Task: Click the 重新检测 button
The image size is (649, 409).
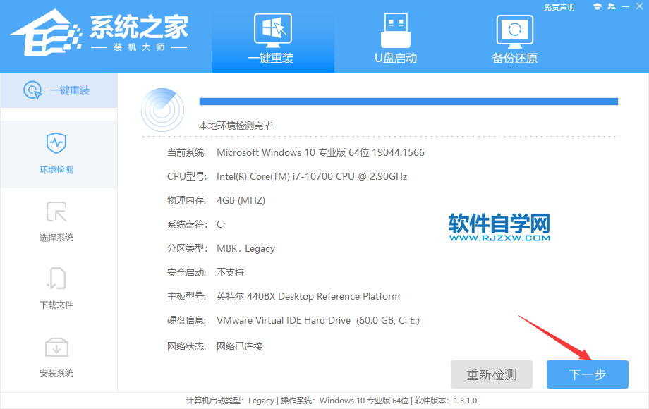Action: pos(492,374)
